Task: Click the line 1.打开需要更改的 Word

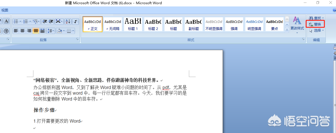Action: pyautogui.click(x=57, y=121)
